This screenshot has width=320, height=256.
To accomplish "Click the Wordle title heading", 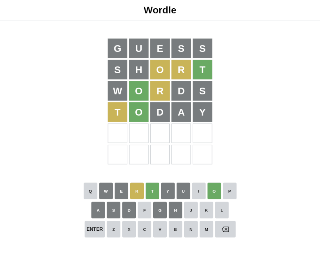I will pyautogui.click(x=160, y=10).
